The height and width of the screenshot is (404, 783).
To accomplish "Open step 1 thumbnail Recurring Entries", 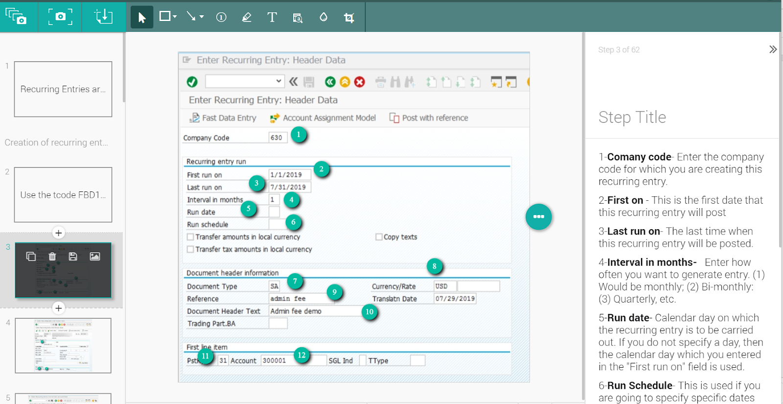I will point(63,89).
